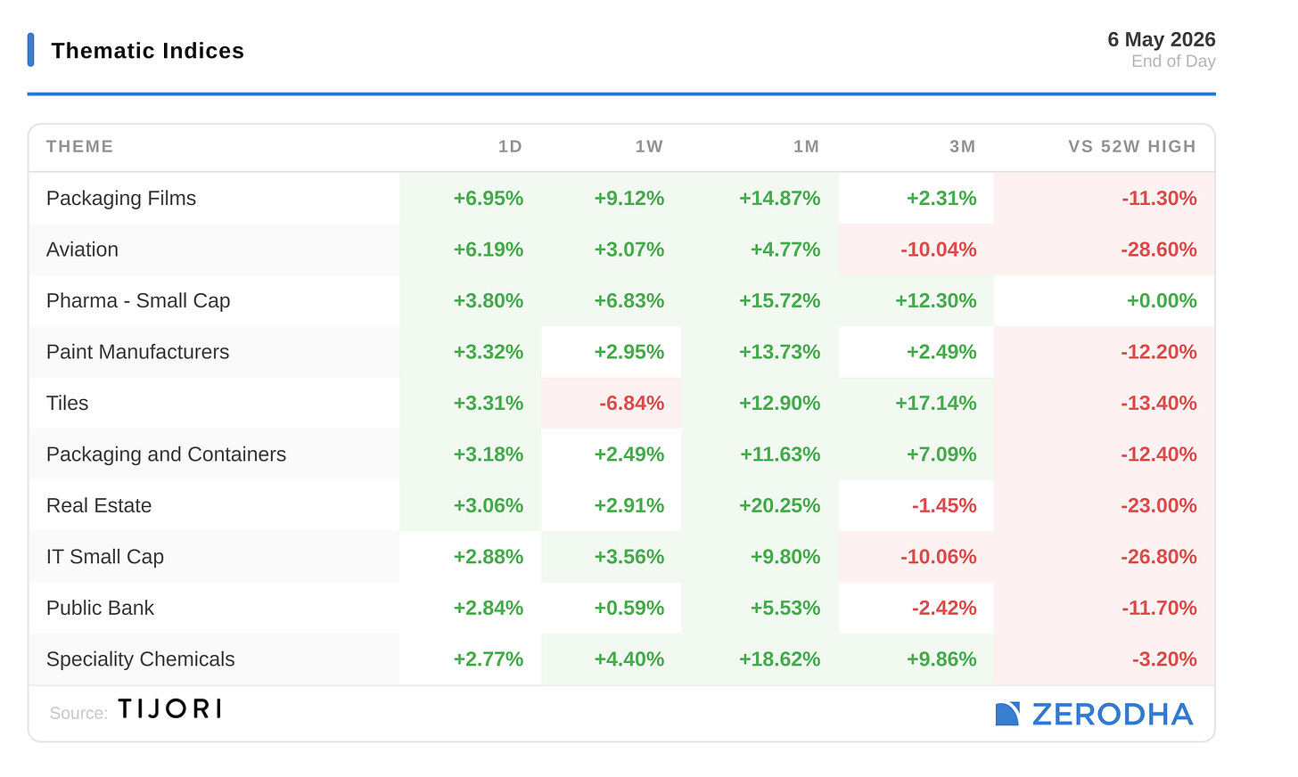The image size is (1298, 777).
Task: Select Pharma - Small Cap theme
Action: click(138, 301)
